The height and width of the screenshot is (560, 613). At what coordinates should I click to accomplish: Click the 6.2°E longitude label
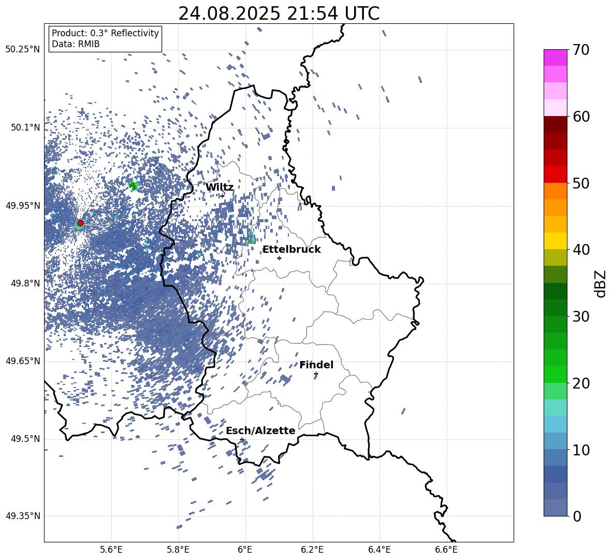click(x=312, y=550)
